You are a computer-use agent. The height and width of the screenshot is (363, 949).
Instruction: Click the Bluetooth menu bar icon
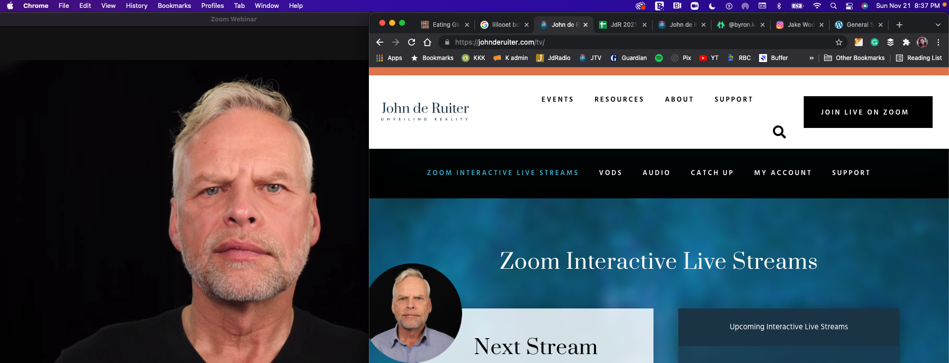779,6
